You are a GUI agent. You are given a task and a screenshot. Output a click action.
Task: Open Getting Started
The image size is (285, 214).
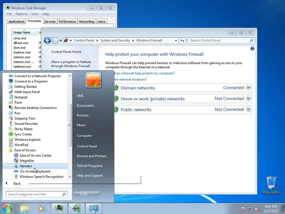point(25,87)
